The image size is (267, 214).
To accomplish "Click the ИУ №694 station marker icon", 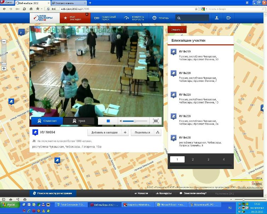I will tap(35, 133).
